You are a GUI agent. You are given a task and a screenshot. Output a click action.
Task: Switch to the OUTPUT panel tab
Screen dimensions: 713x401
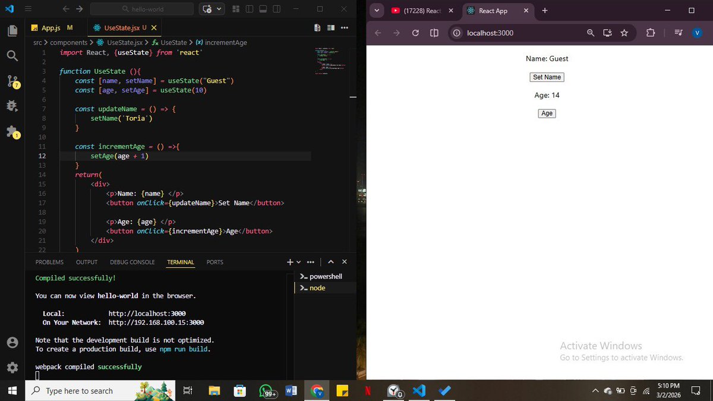87,262
